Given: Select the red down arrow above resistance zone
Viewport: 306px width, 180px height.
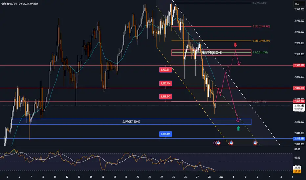Looking at the screenshot, I should click(x=235, y=45).
